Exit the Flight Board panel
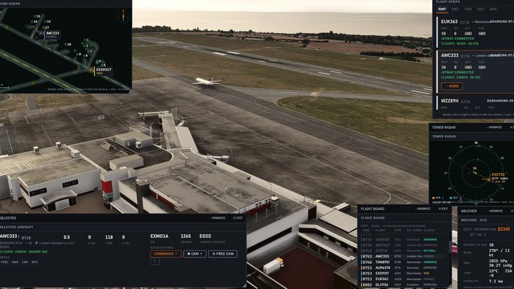 coord(443,209)
